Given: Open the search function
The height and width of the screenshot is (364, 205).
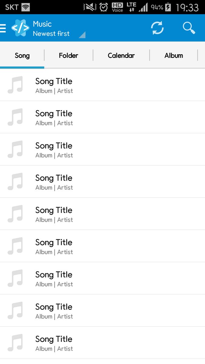Looking at the screenshot, I should tap(189, 28).
